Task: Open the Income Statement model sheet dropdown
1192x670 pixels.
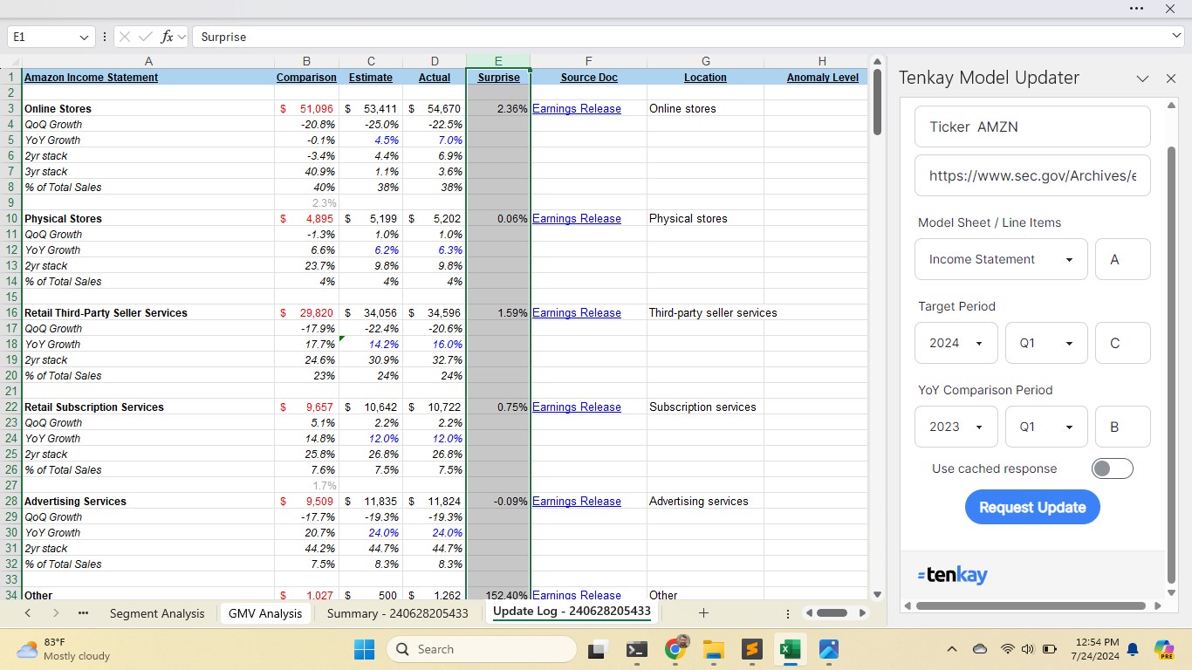Action: (x=1002, y=259)
